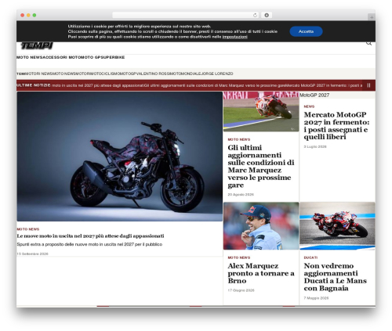Open article 'Mercato MotoGP 2027 in fermento'
Screen dimensions: 392x331
[336, 126]
